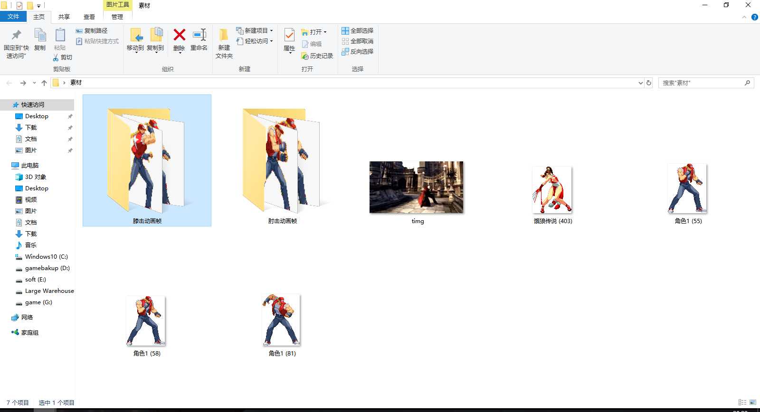The image size is (760, 412).
Task: Select all items (全部选择)
Action: pyautogui.click(x=357, y=31)
